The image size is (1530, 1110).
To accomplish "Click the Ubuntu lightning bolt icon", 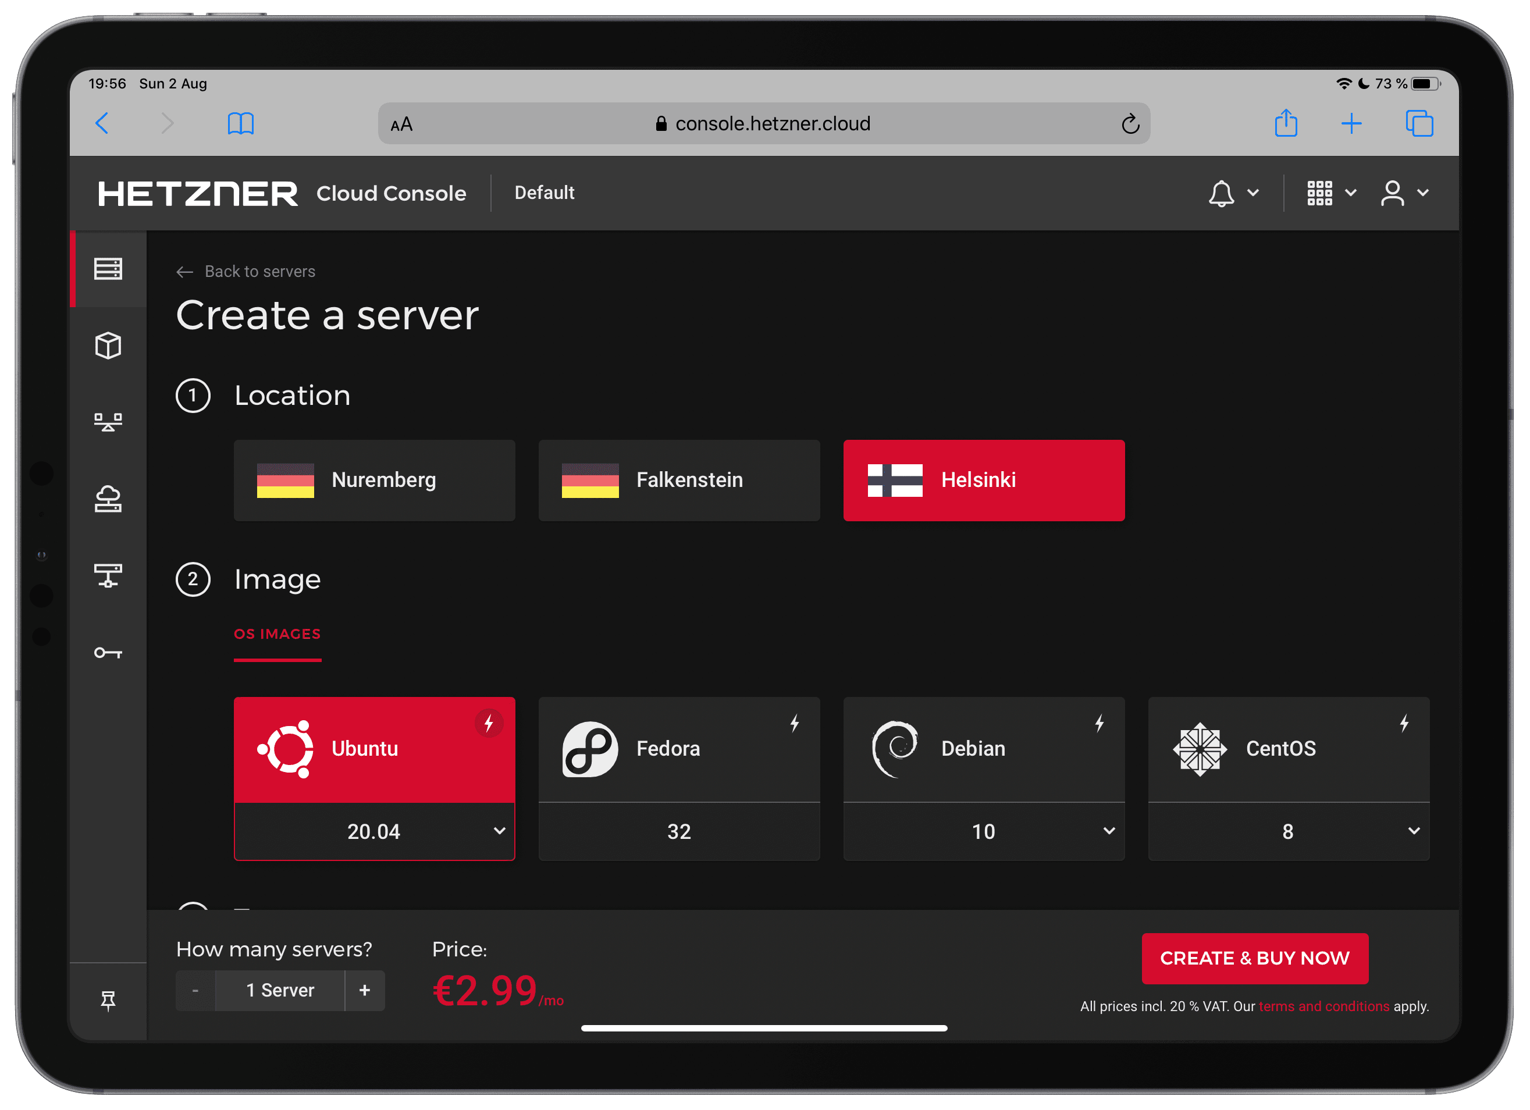I will tap(489, 723).
